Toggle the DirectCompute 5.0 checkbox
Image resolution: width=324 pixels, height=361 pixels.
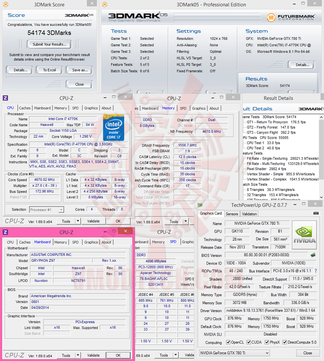point(285,342)
